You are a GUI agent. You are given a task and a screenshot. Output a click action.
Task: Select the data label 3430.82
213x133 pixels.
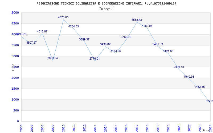105,44
